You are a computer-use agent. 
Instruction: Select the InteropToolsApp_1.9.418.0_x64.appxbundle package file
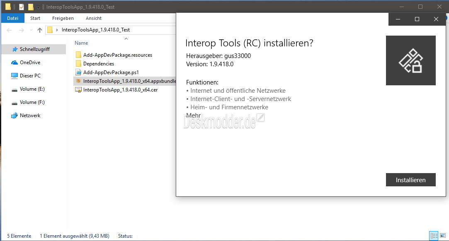point(125,81)
